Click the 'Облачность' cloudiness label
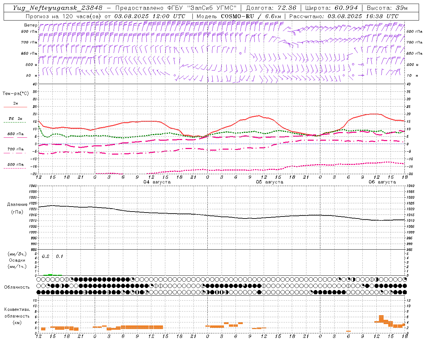This screenshot has height=339, width=424. (x=17, y=287)
